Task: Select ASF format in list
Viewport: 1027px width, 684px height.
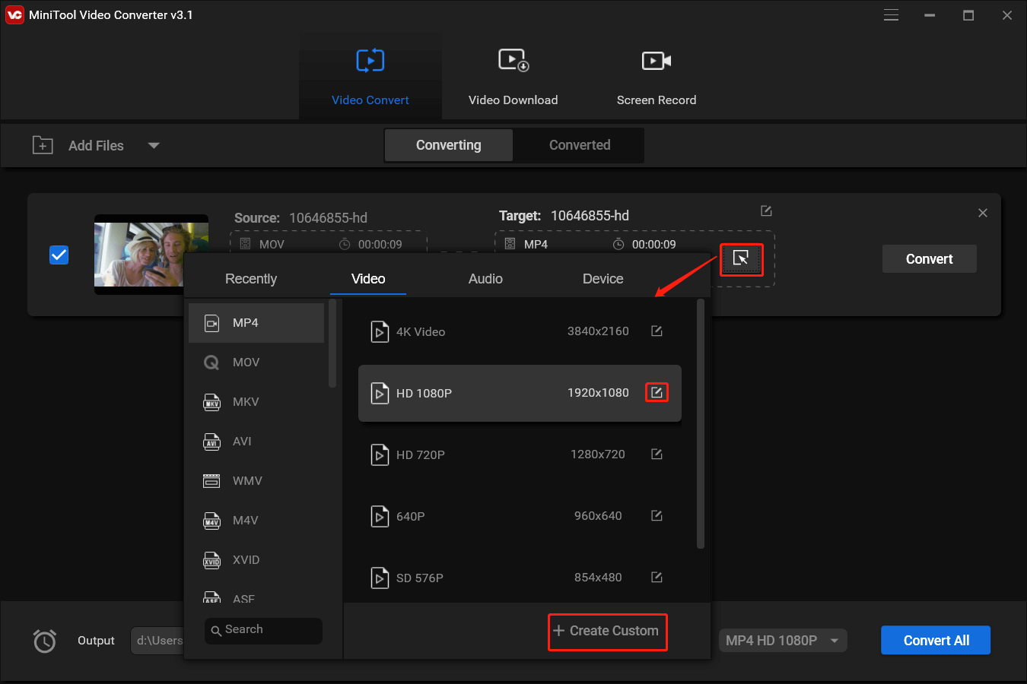Action: click(x=256, y=597)
